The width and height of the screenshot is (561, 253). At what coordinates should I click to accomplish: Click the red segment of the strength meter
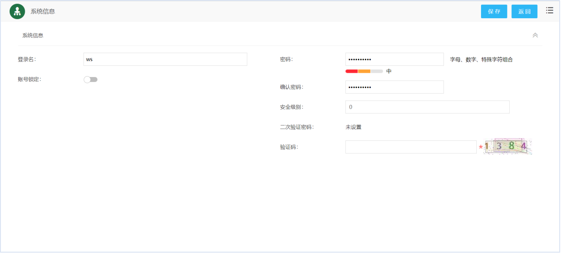[x=351, y=70]
